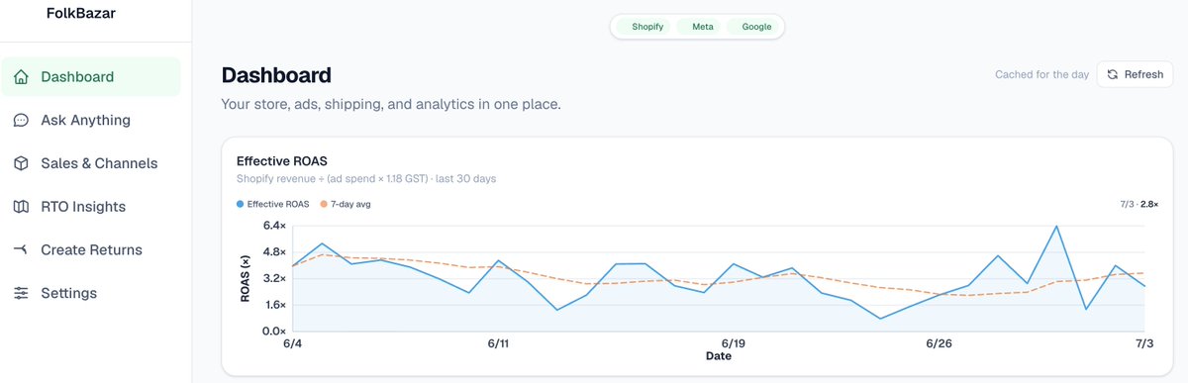Click the Ask Anything chat bubble icon

click(21, 120)
